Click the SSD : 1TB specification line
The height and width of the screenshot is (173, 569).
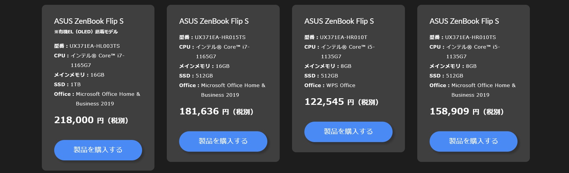point(67,84)
